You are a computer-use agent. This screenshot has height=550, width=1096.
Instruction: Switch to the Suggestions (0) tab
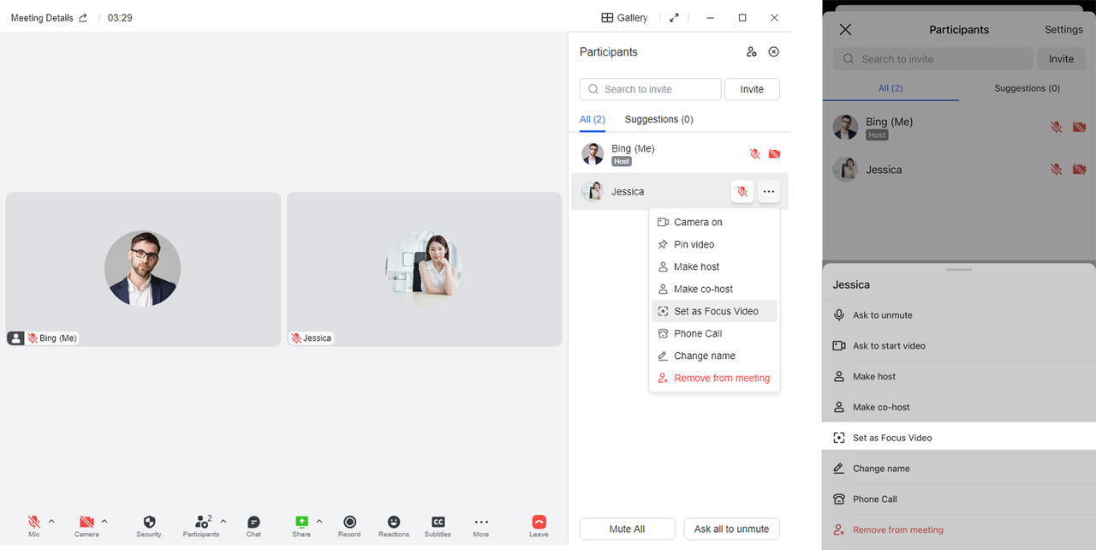[x=658, y=119]
